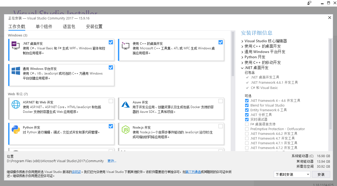
Task: Select the .NET 桌面开发 workload icon
Action: (16, 45)
